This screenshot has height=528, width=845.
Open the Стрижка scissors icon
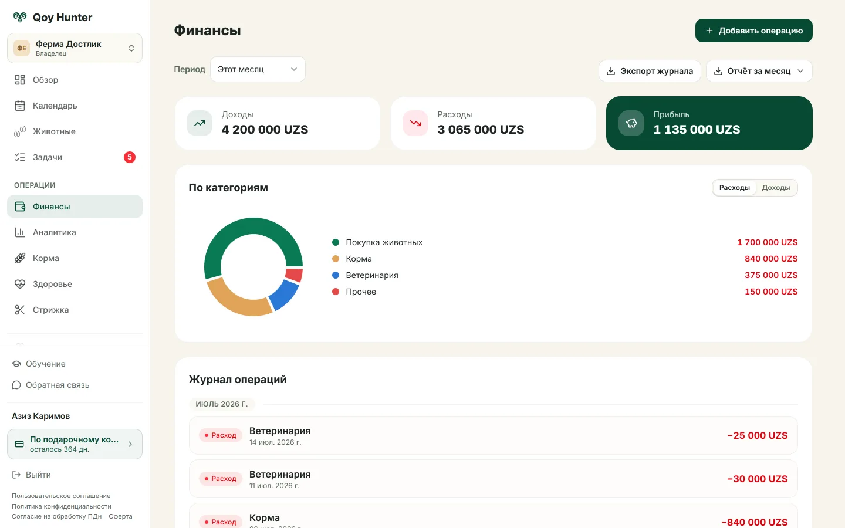click(20, 310)
